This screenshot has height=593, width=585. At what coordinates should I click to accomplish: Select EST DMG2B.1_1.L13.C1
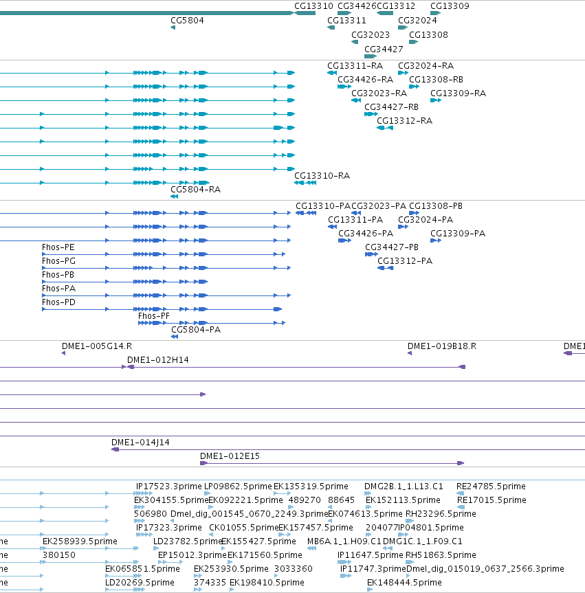point(404,486)
